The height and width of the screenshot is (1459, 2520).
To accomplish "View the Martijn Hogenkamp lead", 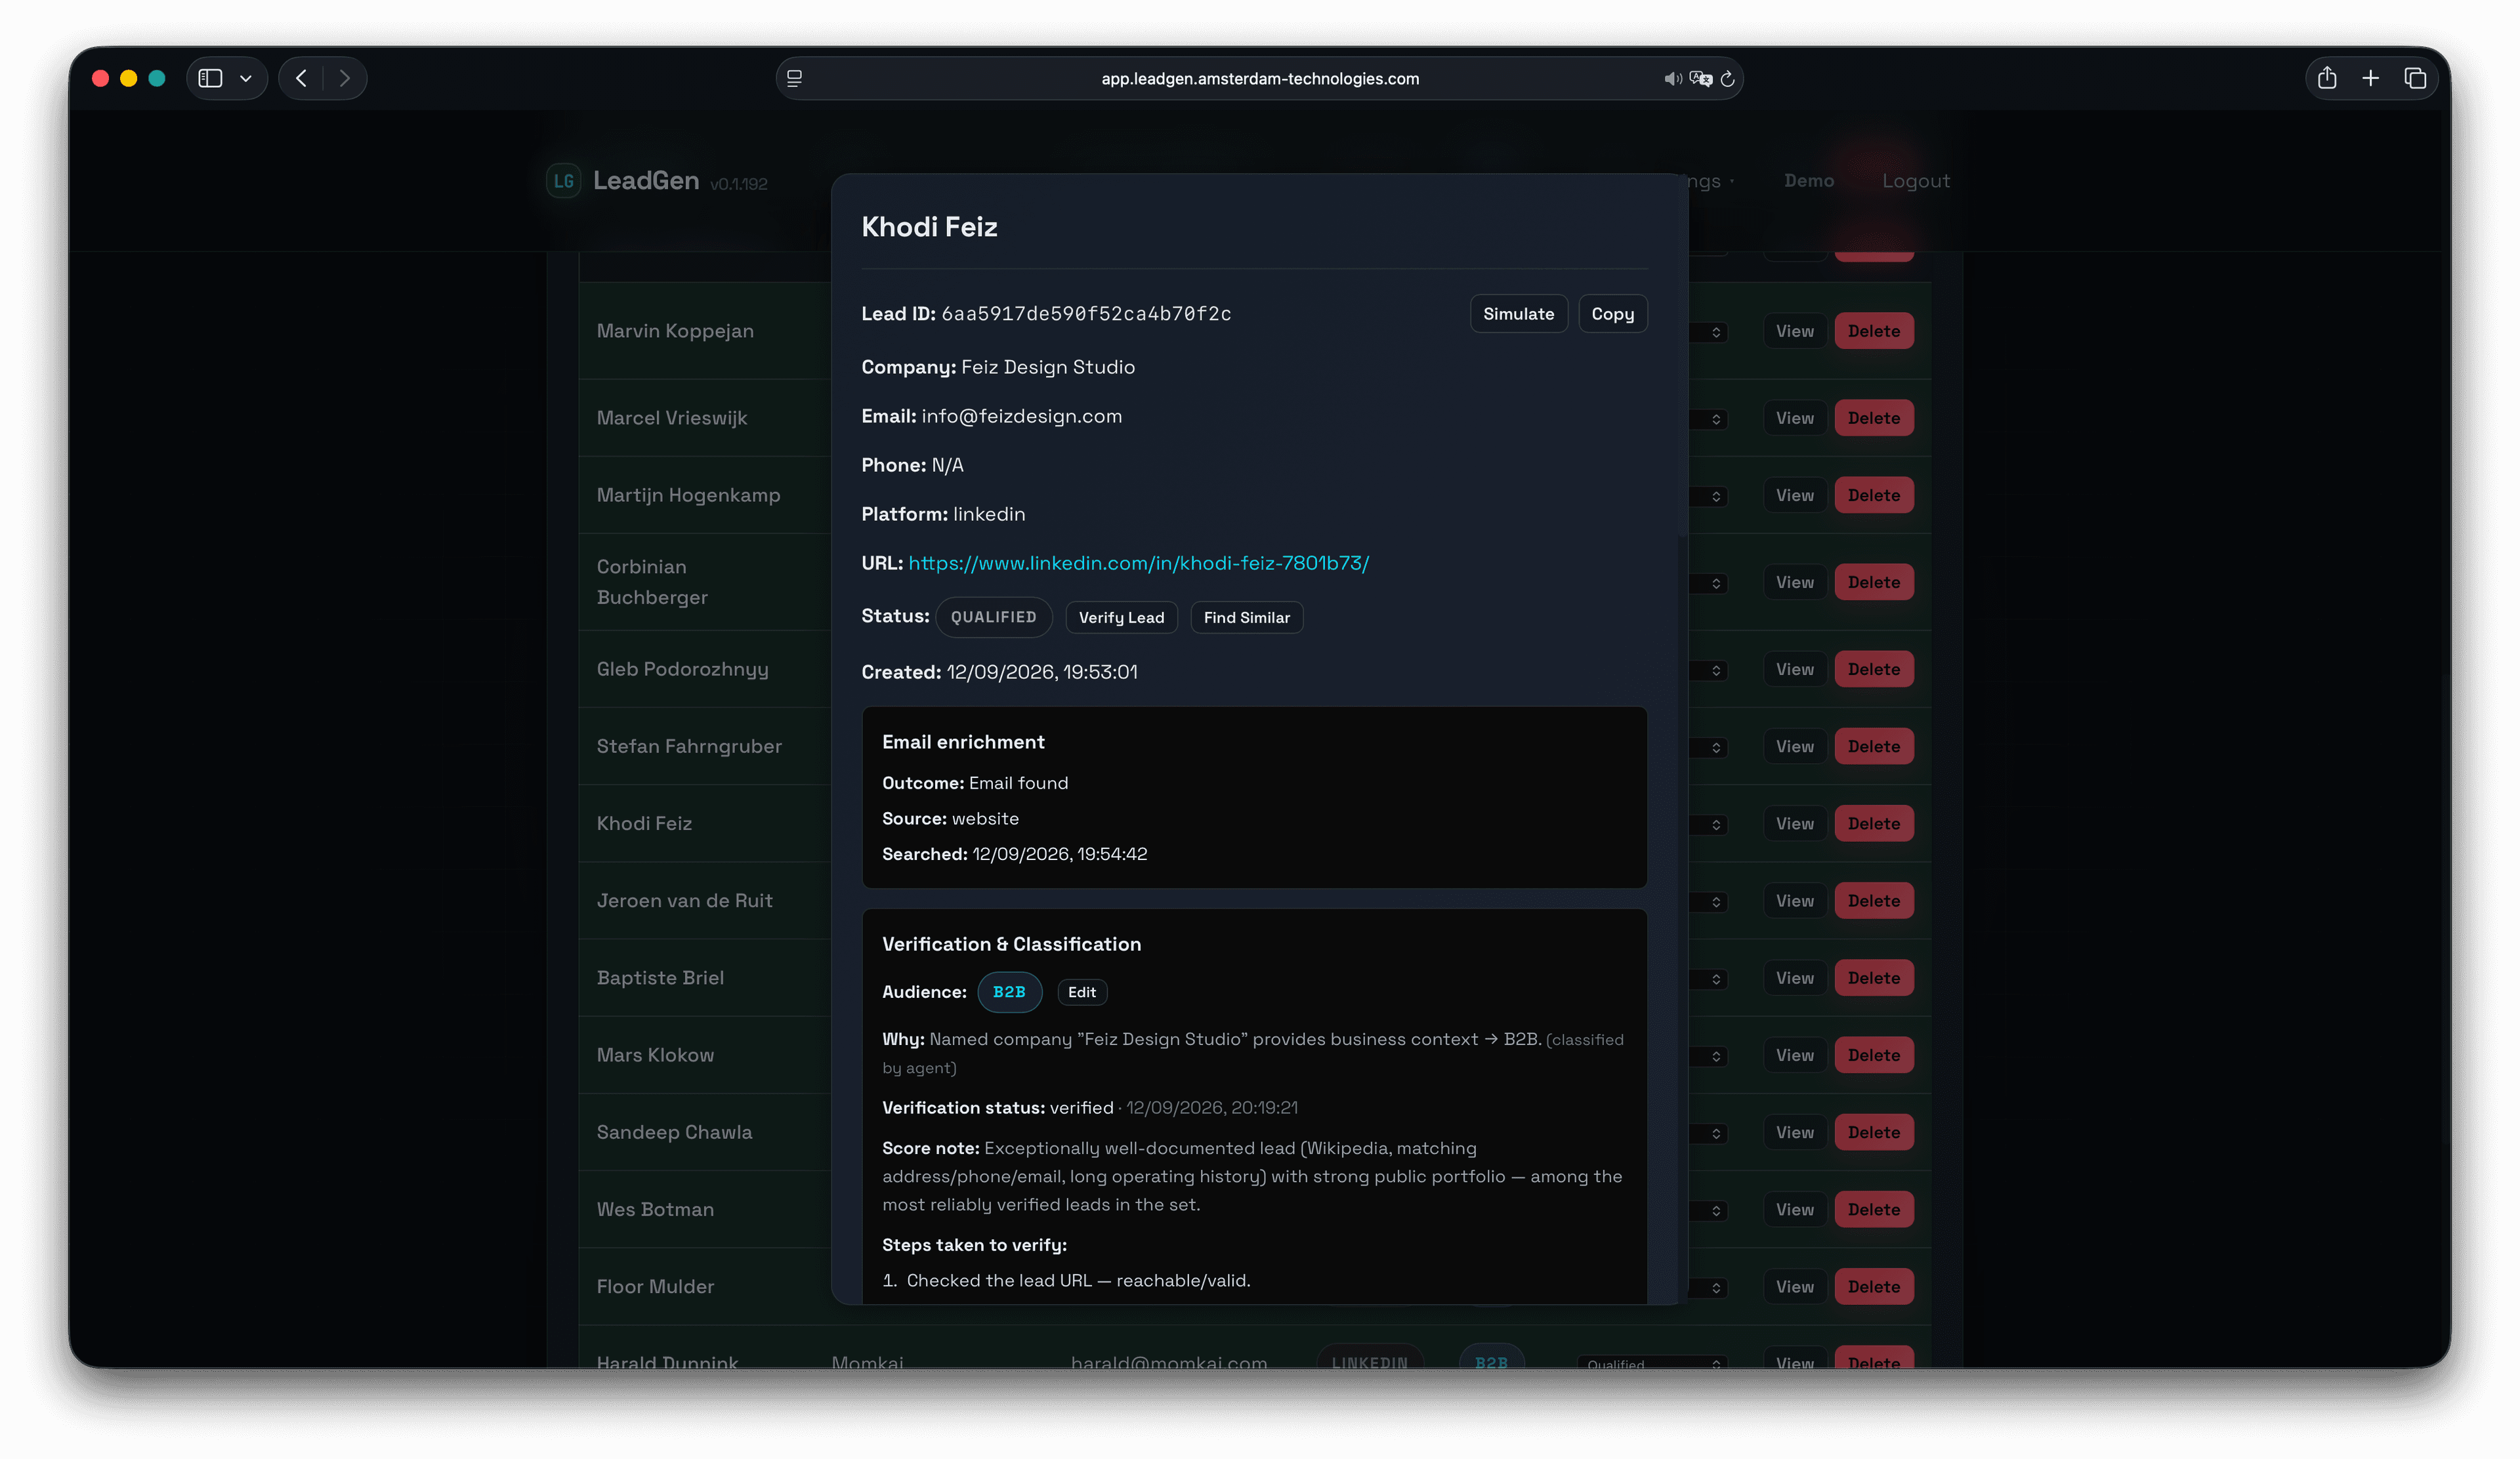I will coord(1794,495).
